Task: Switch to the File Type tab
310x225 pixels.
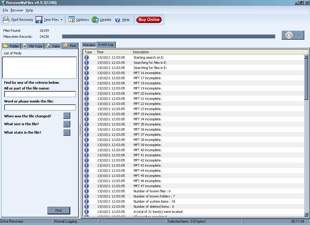Action: [x=33, y=46]
